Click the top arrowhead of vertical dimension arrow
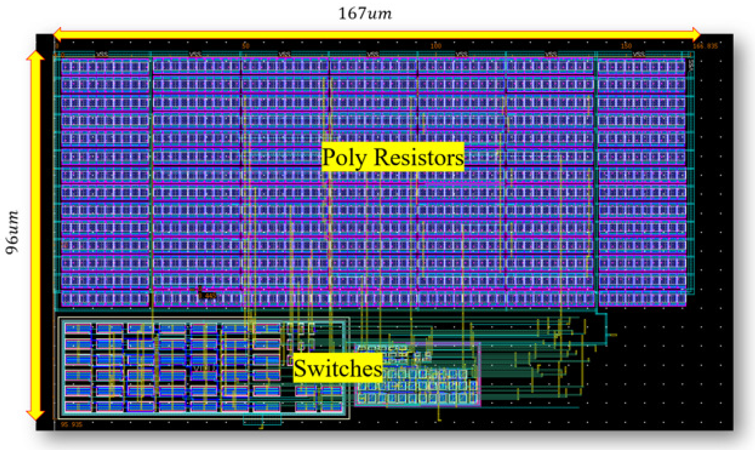The image size is (755, 450). click(x=36, y=56)
